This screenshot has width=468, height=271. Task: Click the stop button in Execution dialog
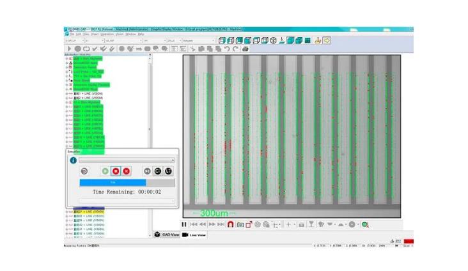pyautogui.click(x=115, y=171)
